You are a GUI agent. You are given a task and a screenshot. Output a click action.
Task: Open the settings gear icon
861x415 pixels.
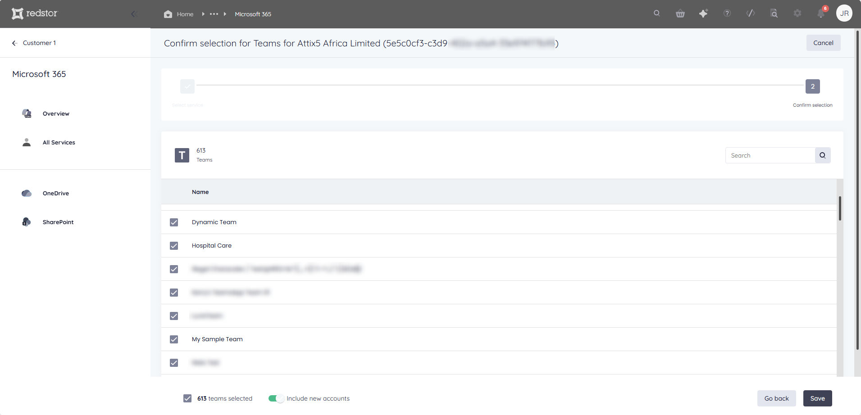coord(797,14)
